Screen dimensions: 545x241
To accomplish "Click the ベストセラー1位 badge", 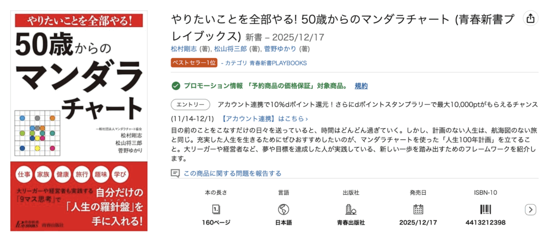I will click(x=194, y=63).
